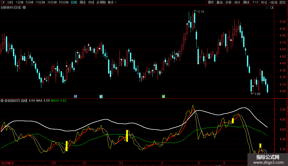This screenshot has width=288, height=166.
Task: Select the 60分钟 period
Action: click(63, 2)
